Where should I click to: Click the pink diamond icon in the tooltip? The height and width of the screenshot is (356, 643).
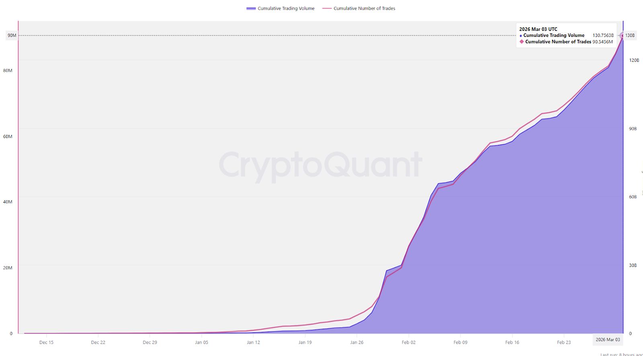(522, 42)
